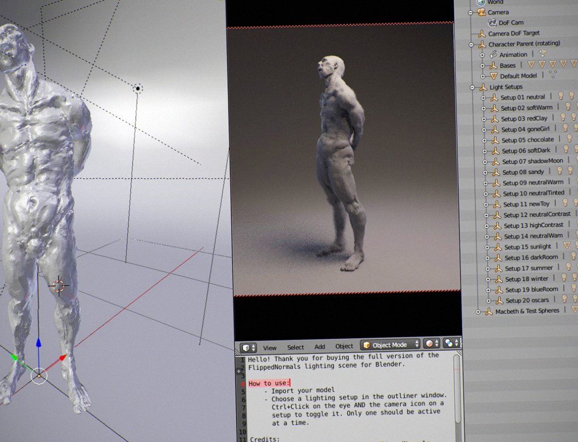Click the action icon right of Animation

pyautogui.click(x=542, y=54)
